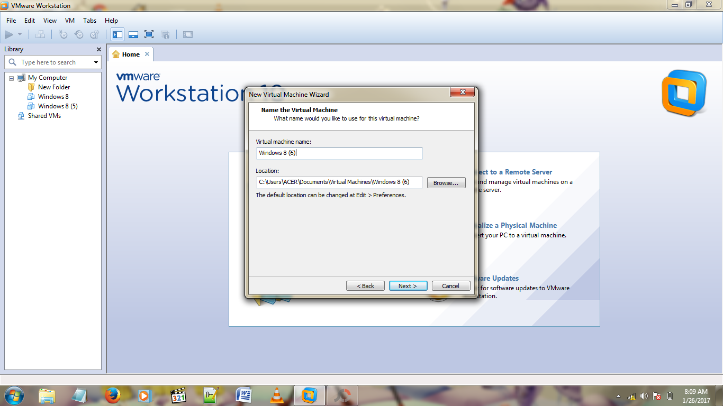
Task: Take a snapshot of the VM
Action: pos(63,34)
